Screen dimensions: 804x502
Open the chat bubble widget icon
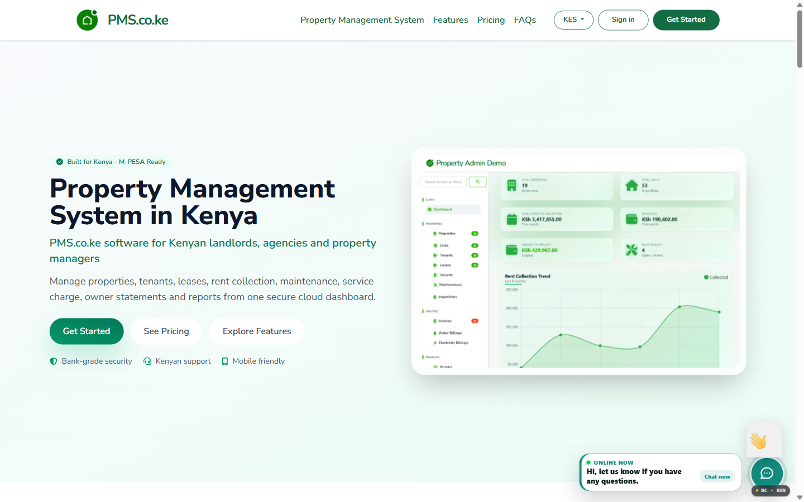click(x=767, y=474)
